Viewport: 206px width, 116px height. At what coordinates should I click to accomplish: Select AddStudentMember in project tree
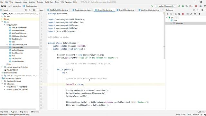point(19,36)
